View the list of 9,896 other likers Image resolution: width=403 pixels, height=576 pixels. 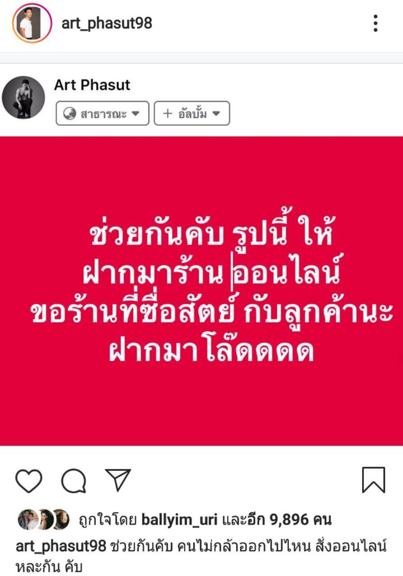point(277,520)
